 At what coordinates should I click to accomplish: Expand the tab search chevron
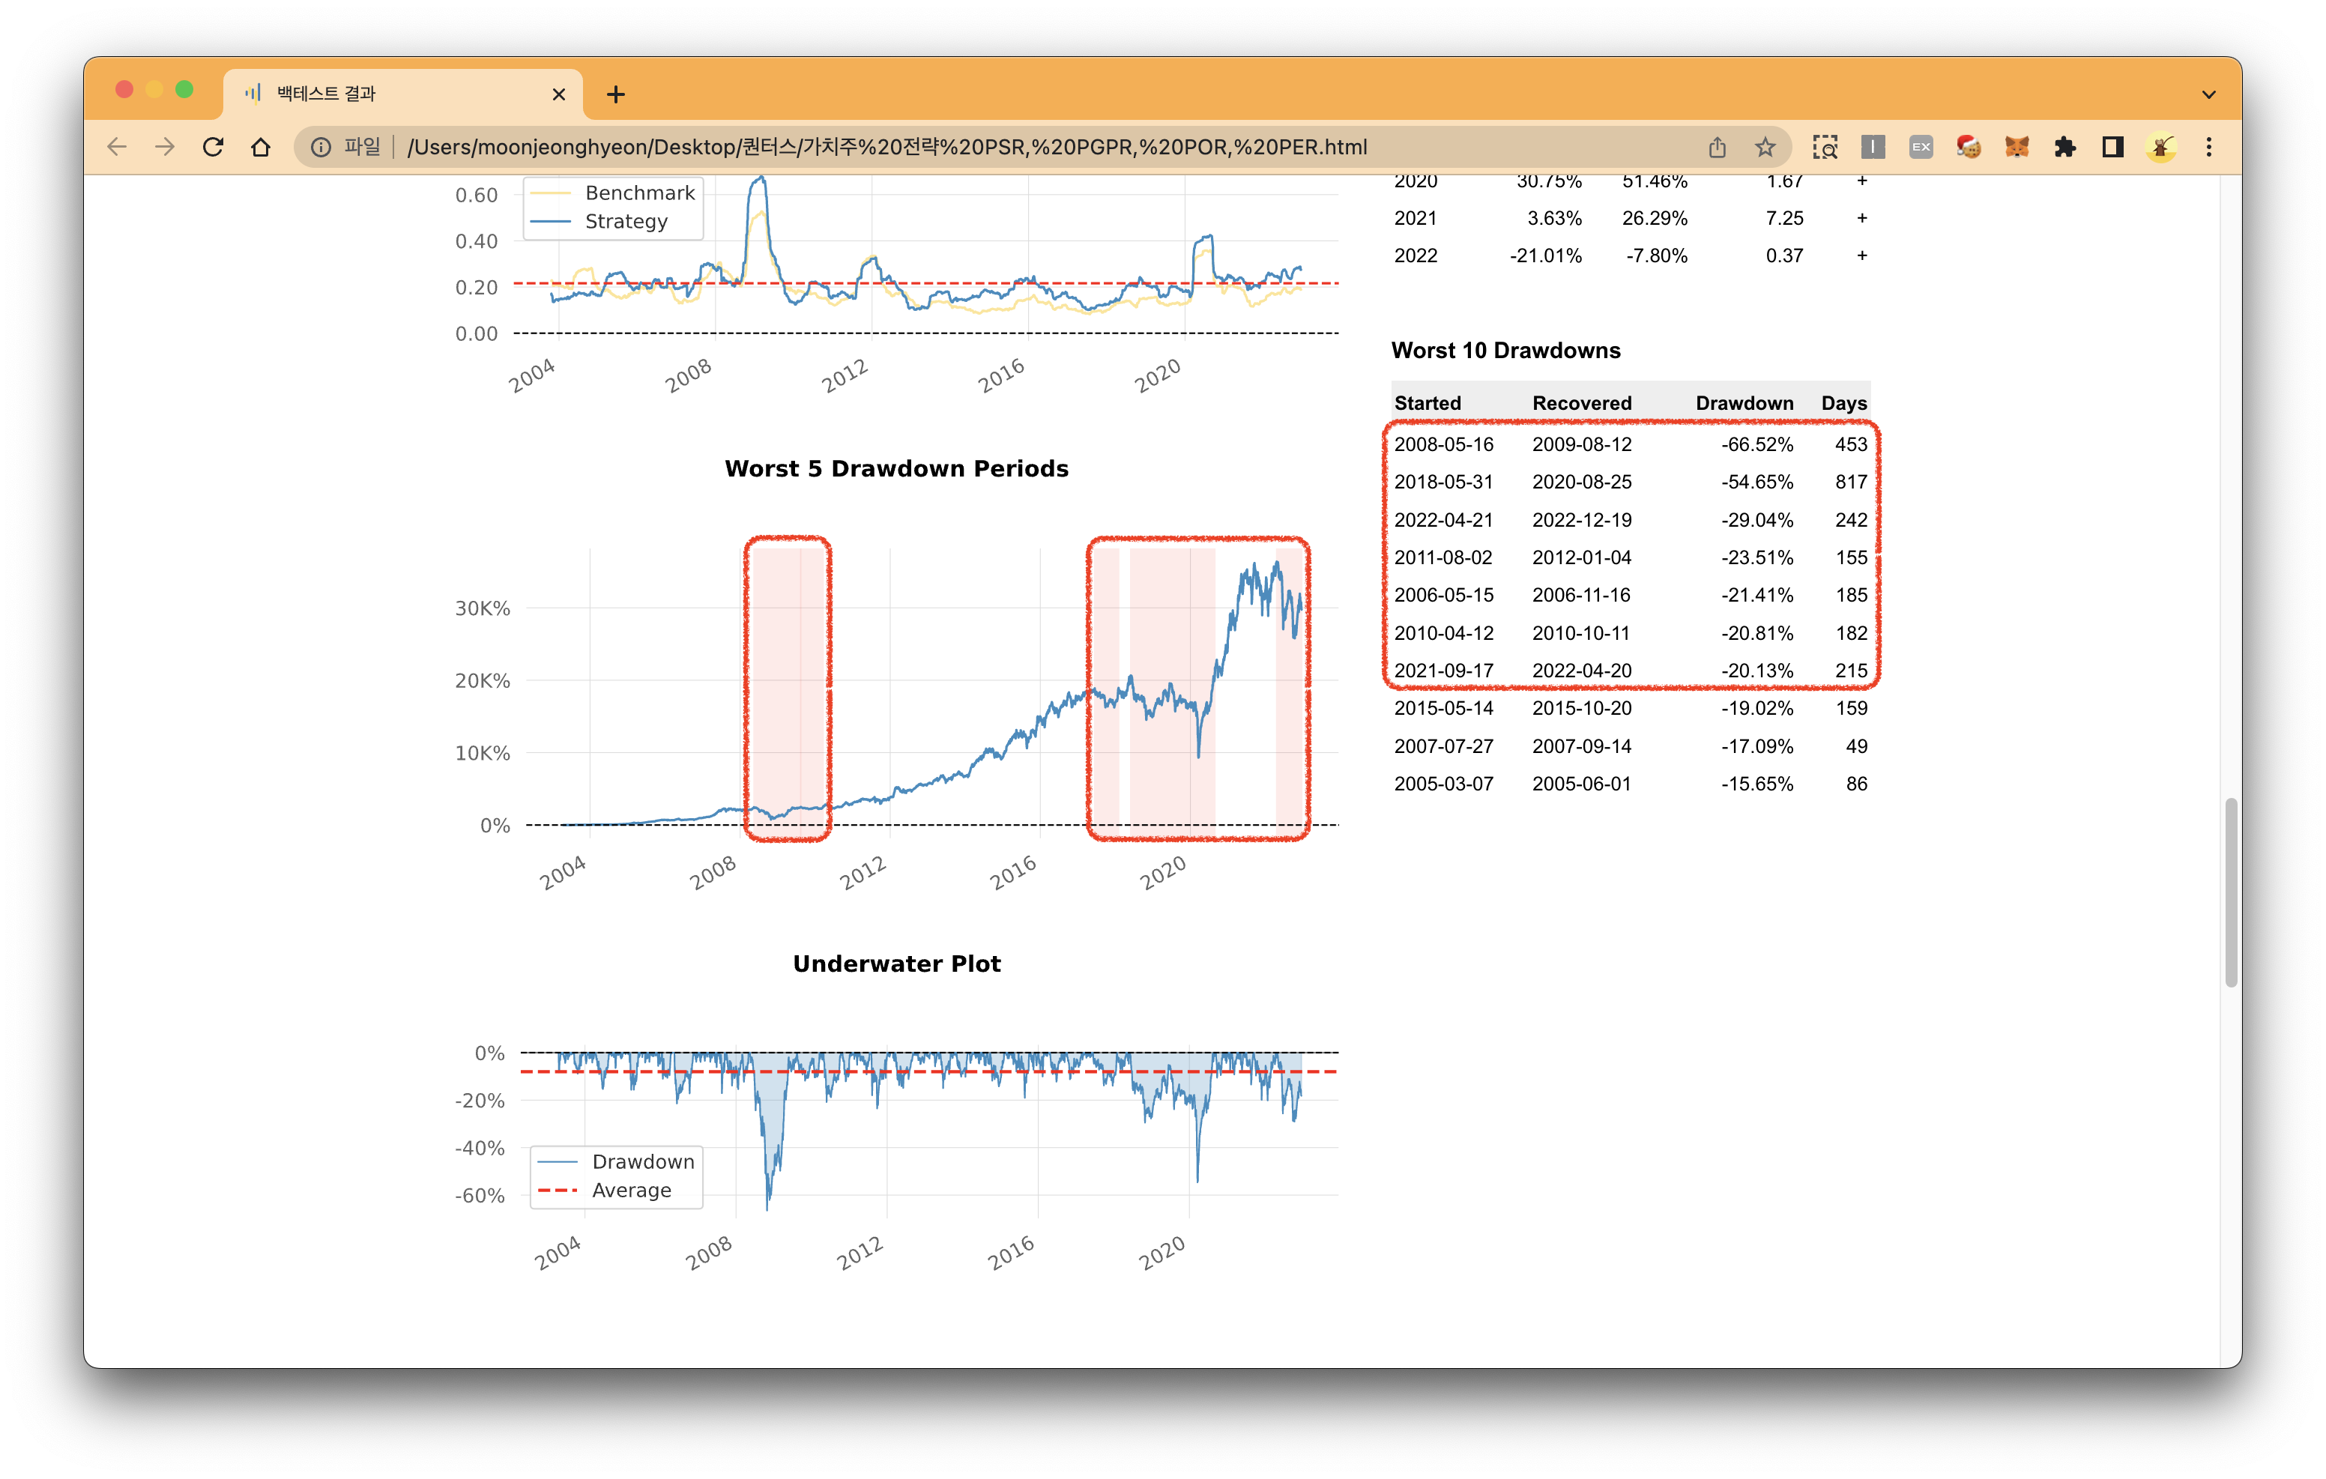pyautogui.click(x=2208, y=94)
